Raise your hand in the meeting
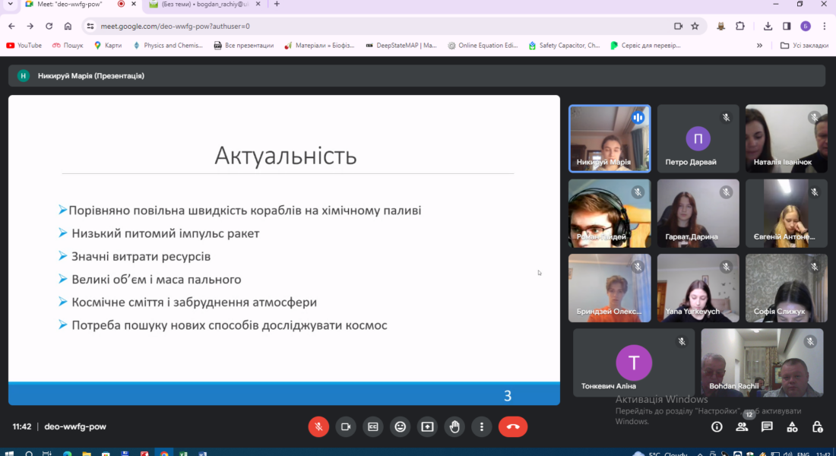 click(x=454, y=426)
